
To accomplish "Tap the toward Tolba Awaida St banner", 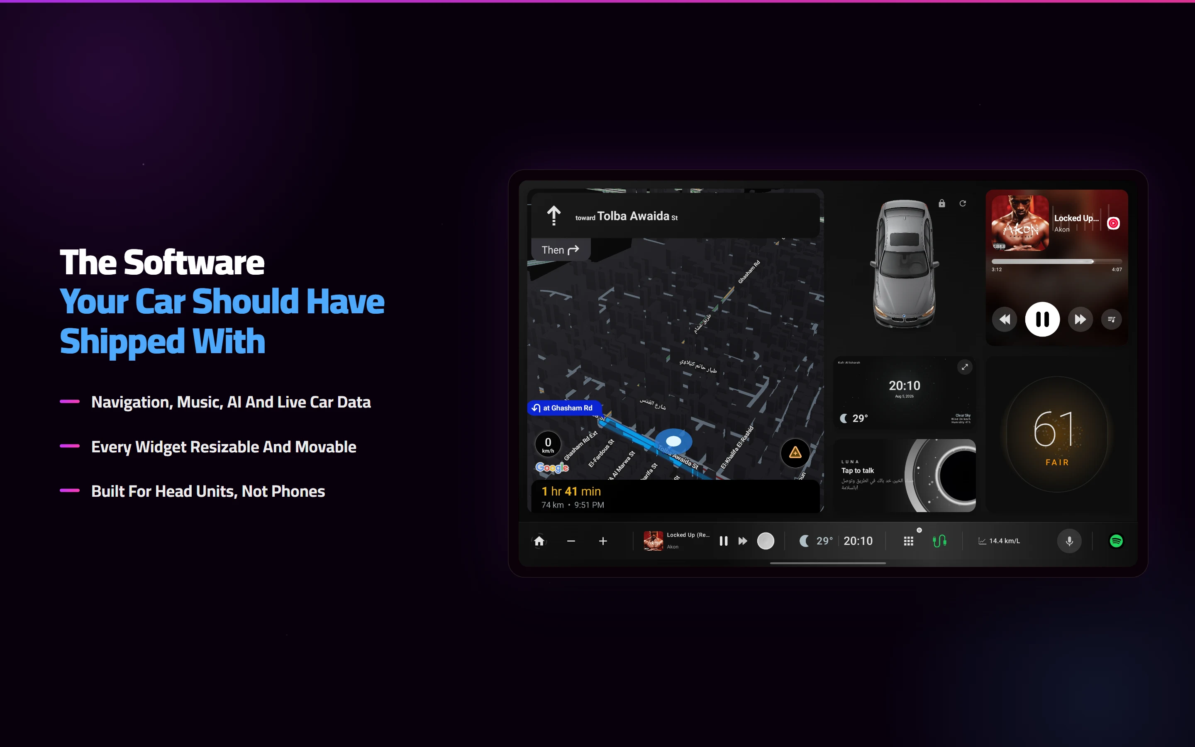I will (x=676, y=216).
